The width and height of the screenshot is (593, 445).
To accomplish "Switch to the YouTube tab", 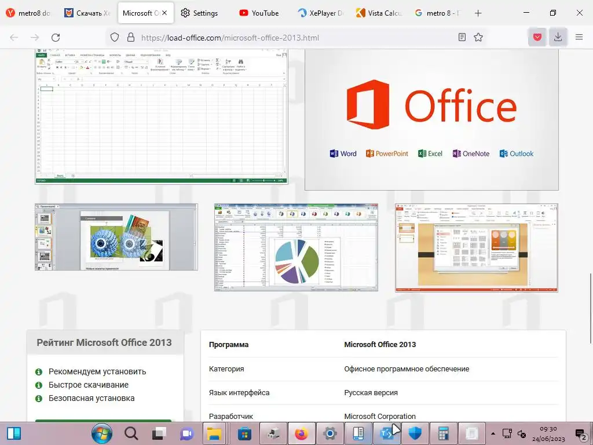I will tap(259, 13).
